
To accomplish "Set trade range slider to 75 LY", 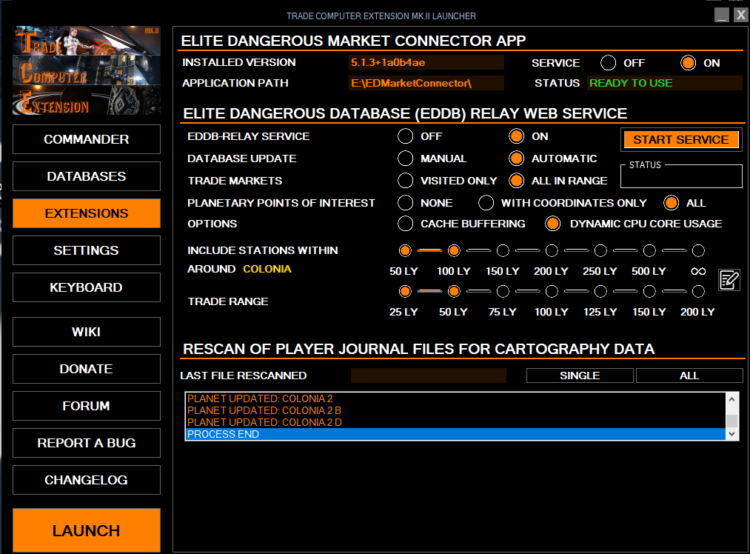I will tap(503, 291).
